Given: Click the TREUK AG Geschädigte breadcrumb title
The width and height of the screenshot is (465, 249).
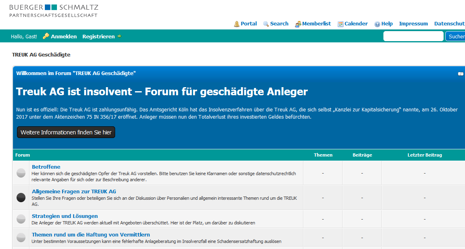Looking at the screenshot, I should (41, 54).
